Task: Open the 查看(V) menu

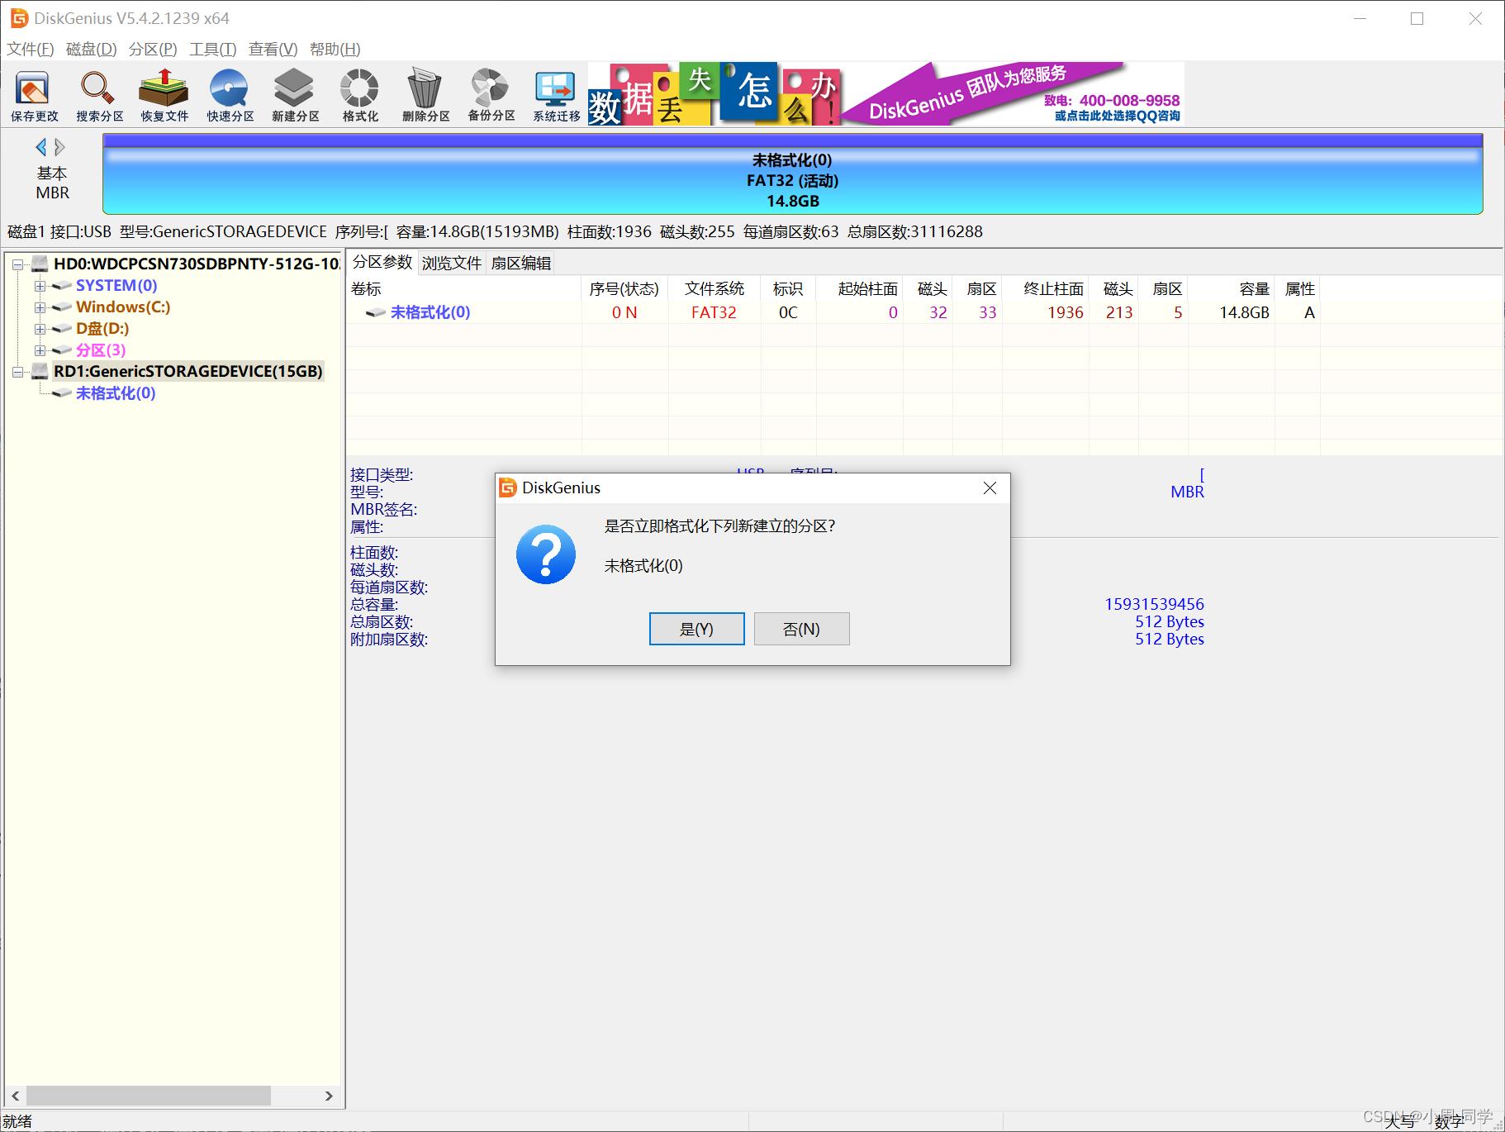Action: coord(273,49)
